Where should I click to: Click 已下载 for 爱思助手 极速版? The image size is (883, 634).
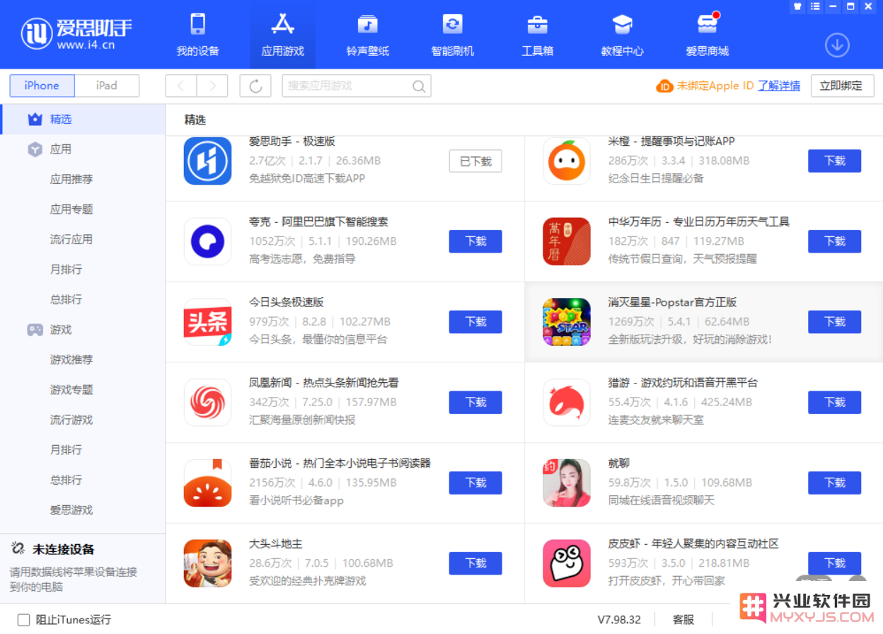(x=475, y=161)
